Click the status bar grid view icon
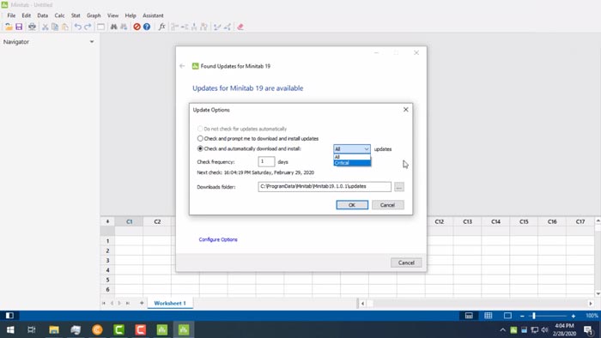Screen dimensions: 601x338 [488, 316]
